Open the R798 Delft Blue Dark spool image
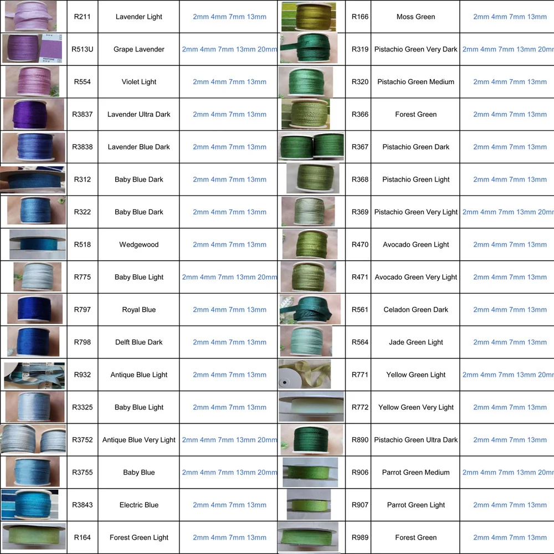 point(33,341)
